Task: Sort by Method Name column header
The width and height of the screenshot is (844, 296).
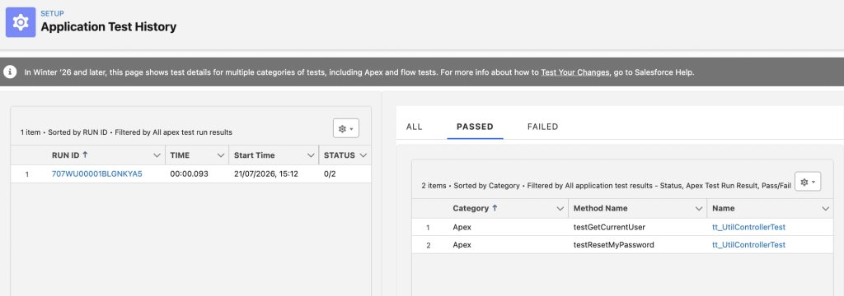Action: [601, 209]
